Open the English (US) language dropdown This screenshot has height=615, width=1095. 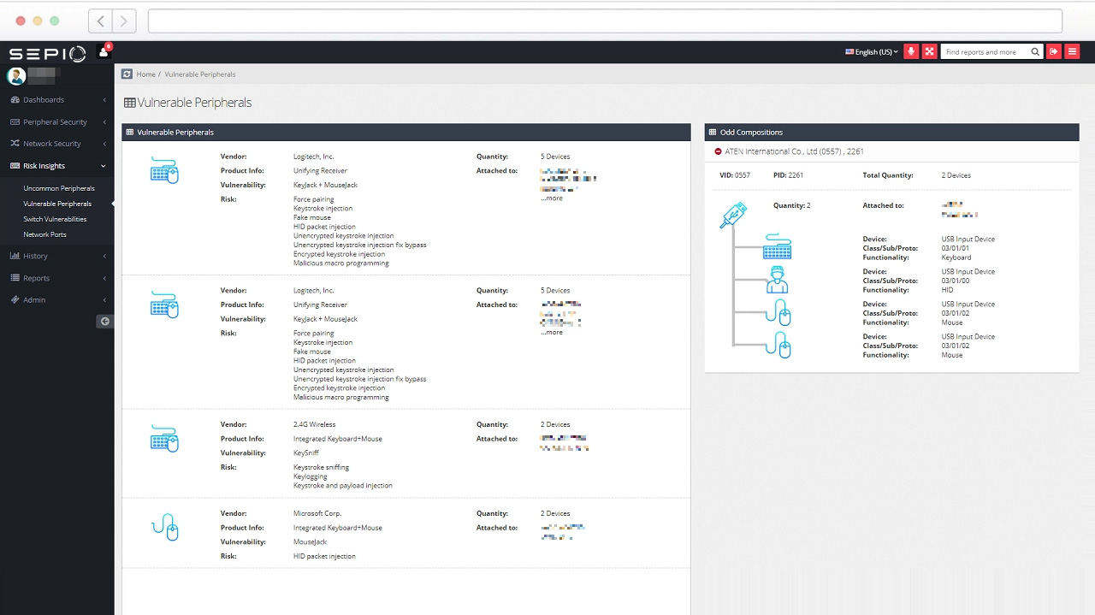click(870, 51)
